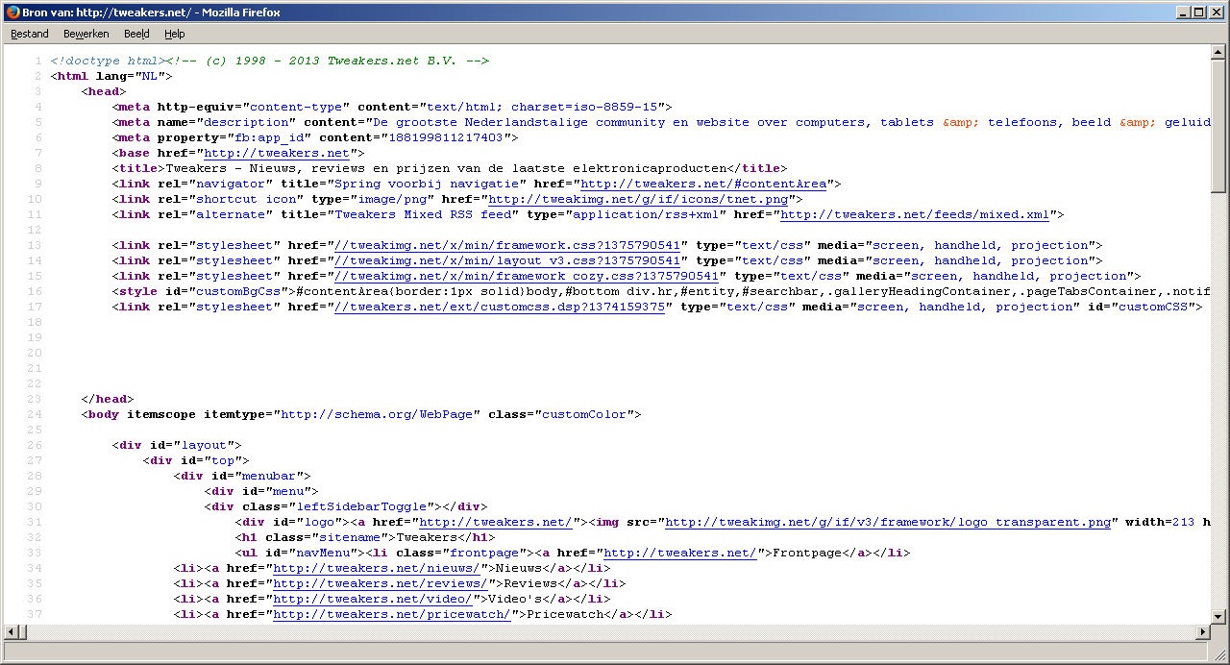This screenshot has height=665, width=1230.
Task: Open the Help menu
Action: [174, 34]
